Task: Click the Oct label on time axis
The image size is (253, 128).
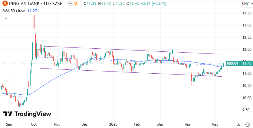Action: (x=34, y=124)
